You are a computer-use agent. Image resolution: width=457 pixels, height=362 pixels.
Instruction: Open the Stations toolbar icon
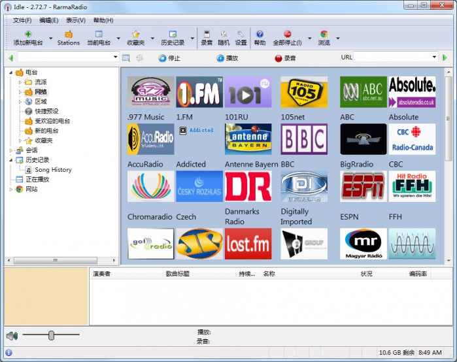69,34
